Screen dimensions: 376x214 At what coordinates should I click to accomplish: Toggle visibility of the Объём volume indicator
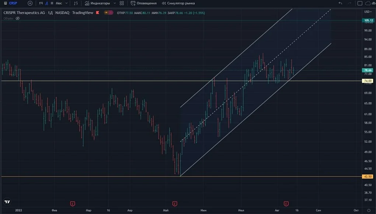pos(17,18)
